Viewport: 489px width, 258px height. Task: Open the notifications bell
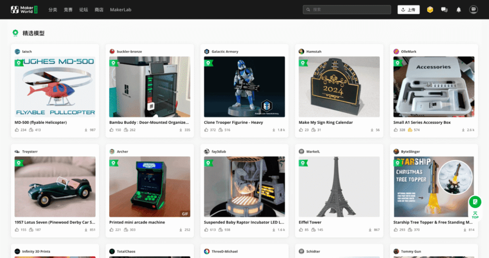pos(458,9)
